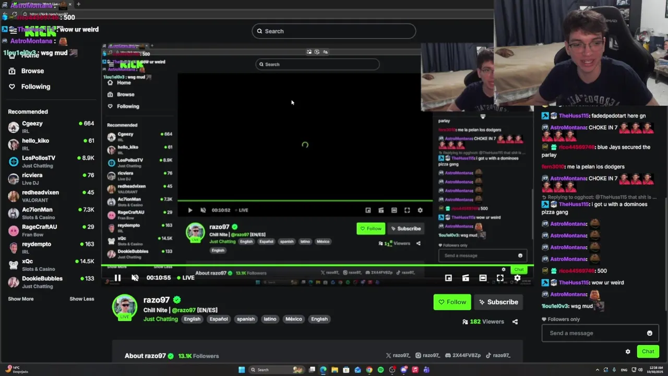
Task: Open DookieBubbles recommended channel
Action: tap(51, 282)
